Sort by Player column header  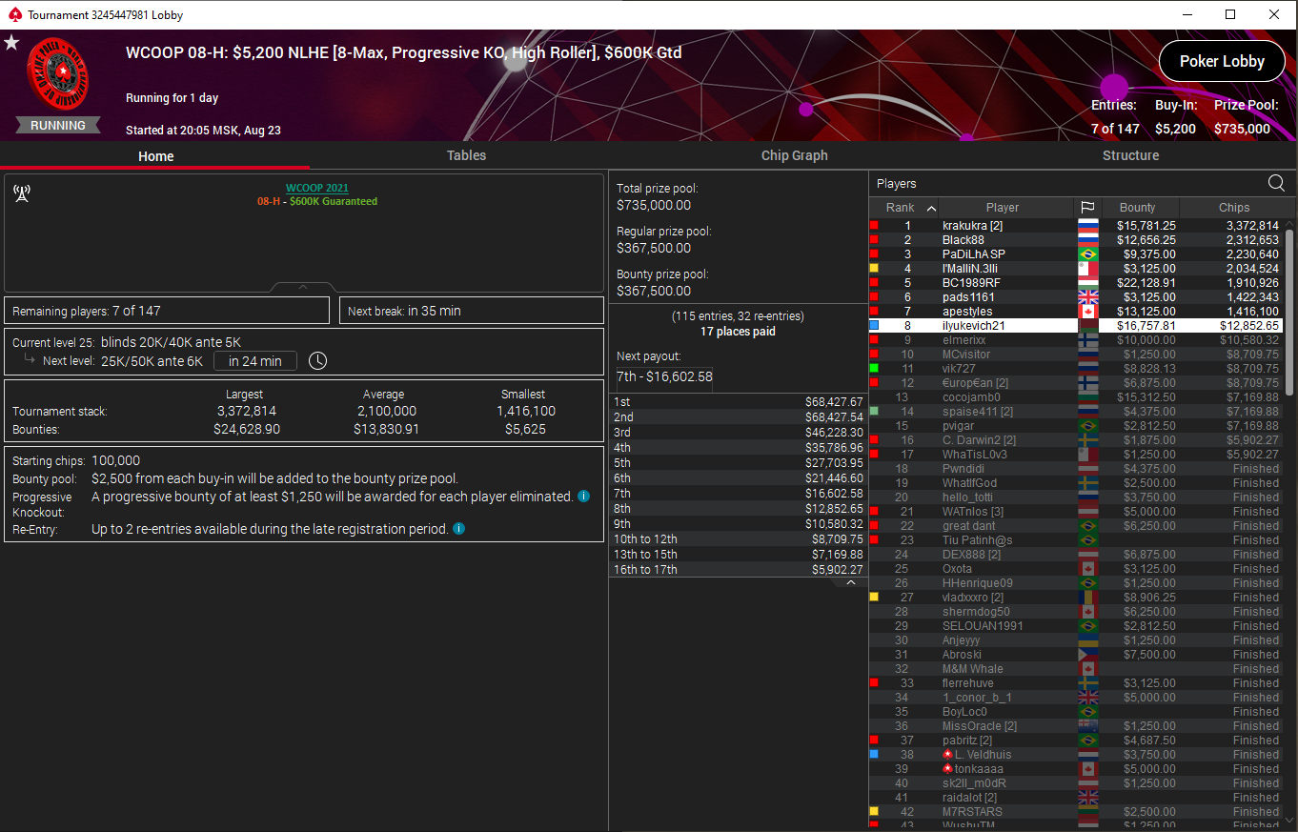(x=1002, y=208)
